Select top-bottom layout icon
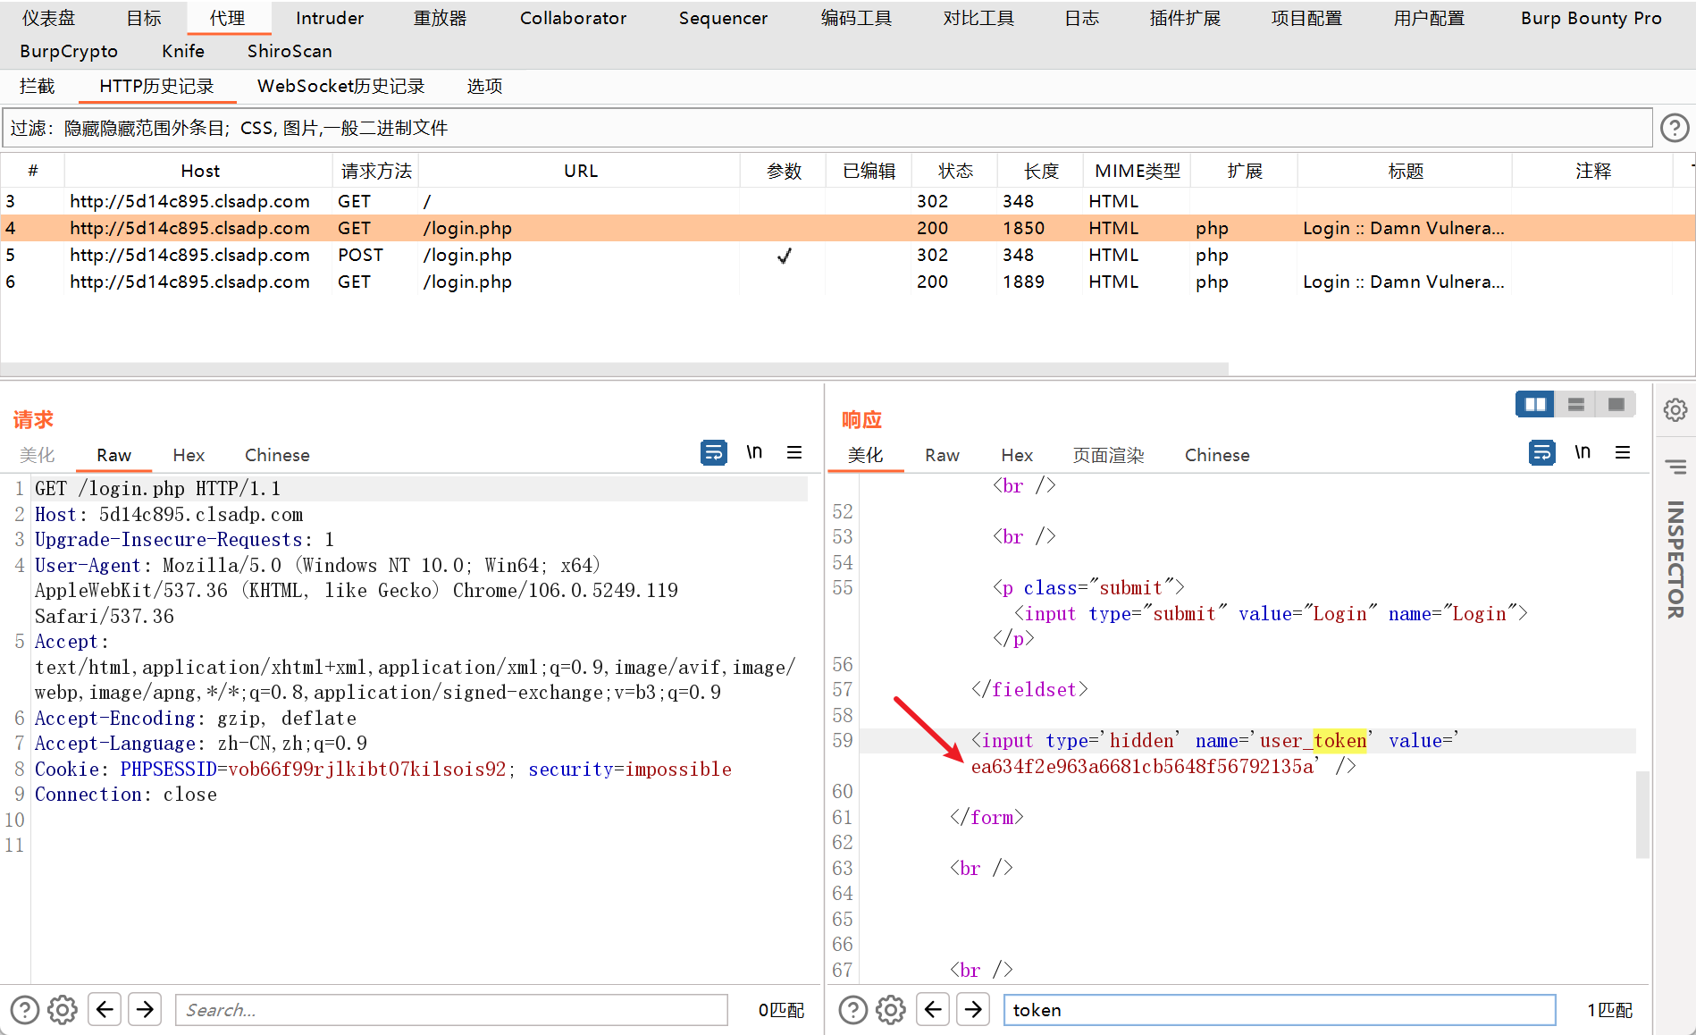 [x=1575, y=405]
